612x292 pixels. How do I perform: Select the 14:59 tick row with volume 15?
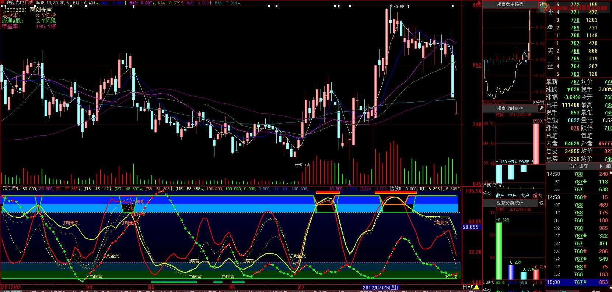pyautogui.click(x=577, y=197)
